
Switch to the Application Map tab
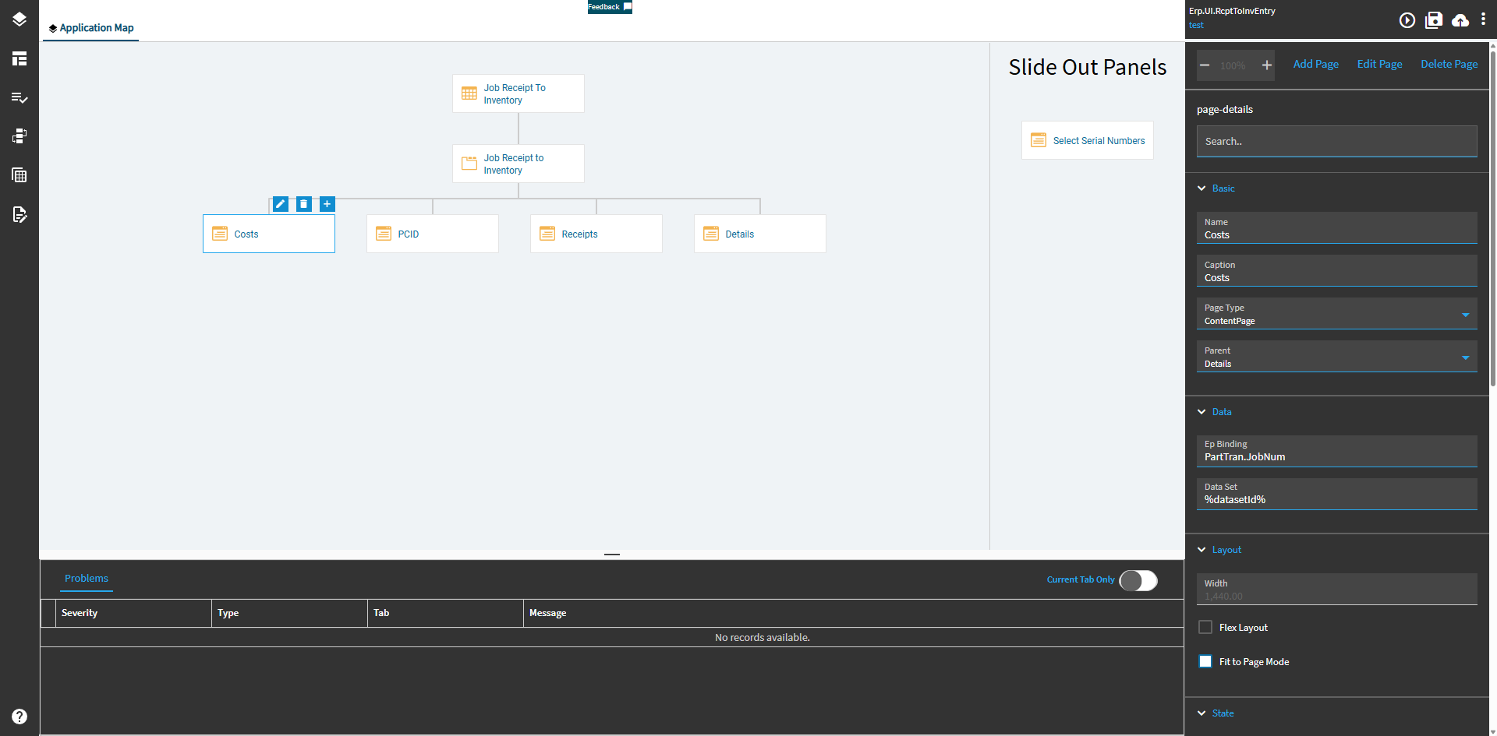[x=90, y=27]
